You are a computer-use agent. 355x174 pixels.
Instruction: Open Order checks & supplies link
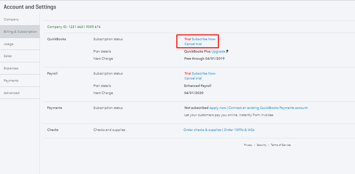pos(202,130)
